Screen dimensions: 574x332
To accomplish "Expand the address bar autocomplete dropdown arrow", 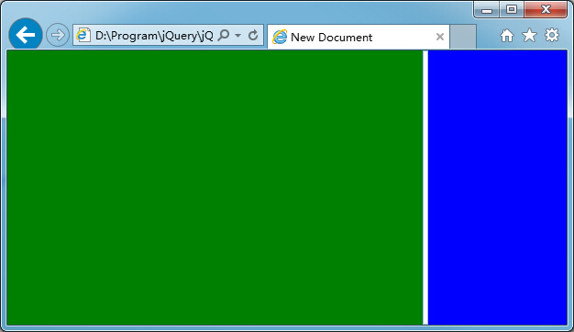I will coord(238,36).
